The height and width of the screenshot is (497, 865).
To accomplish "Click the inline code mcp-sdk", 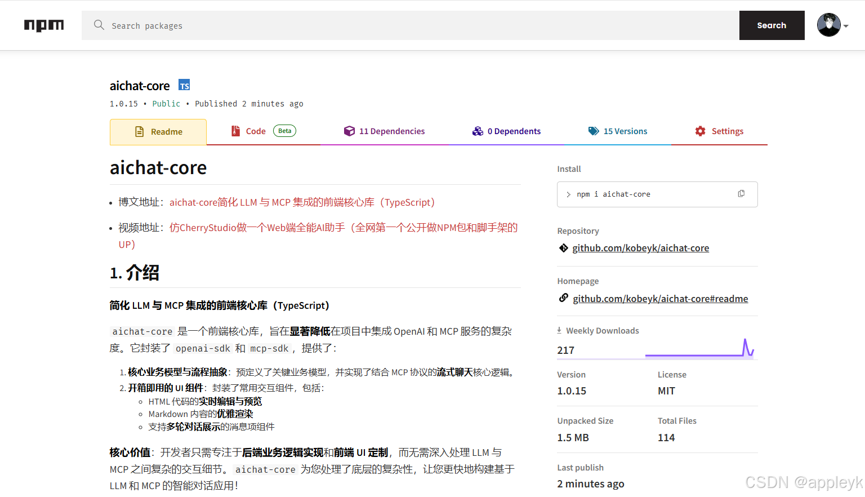I will 269,348.
